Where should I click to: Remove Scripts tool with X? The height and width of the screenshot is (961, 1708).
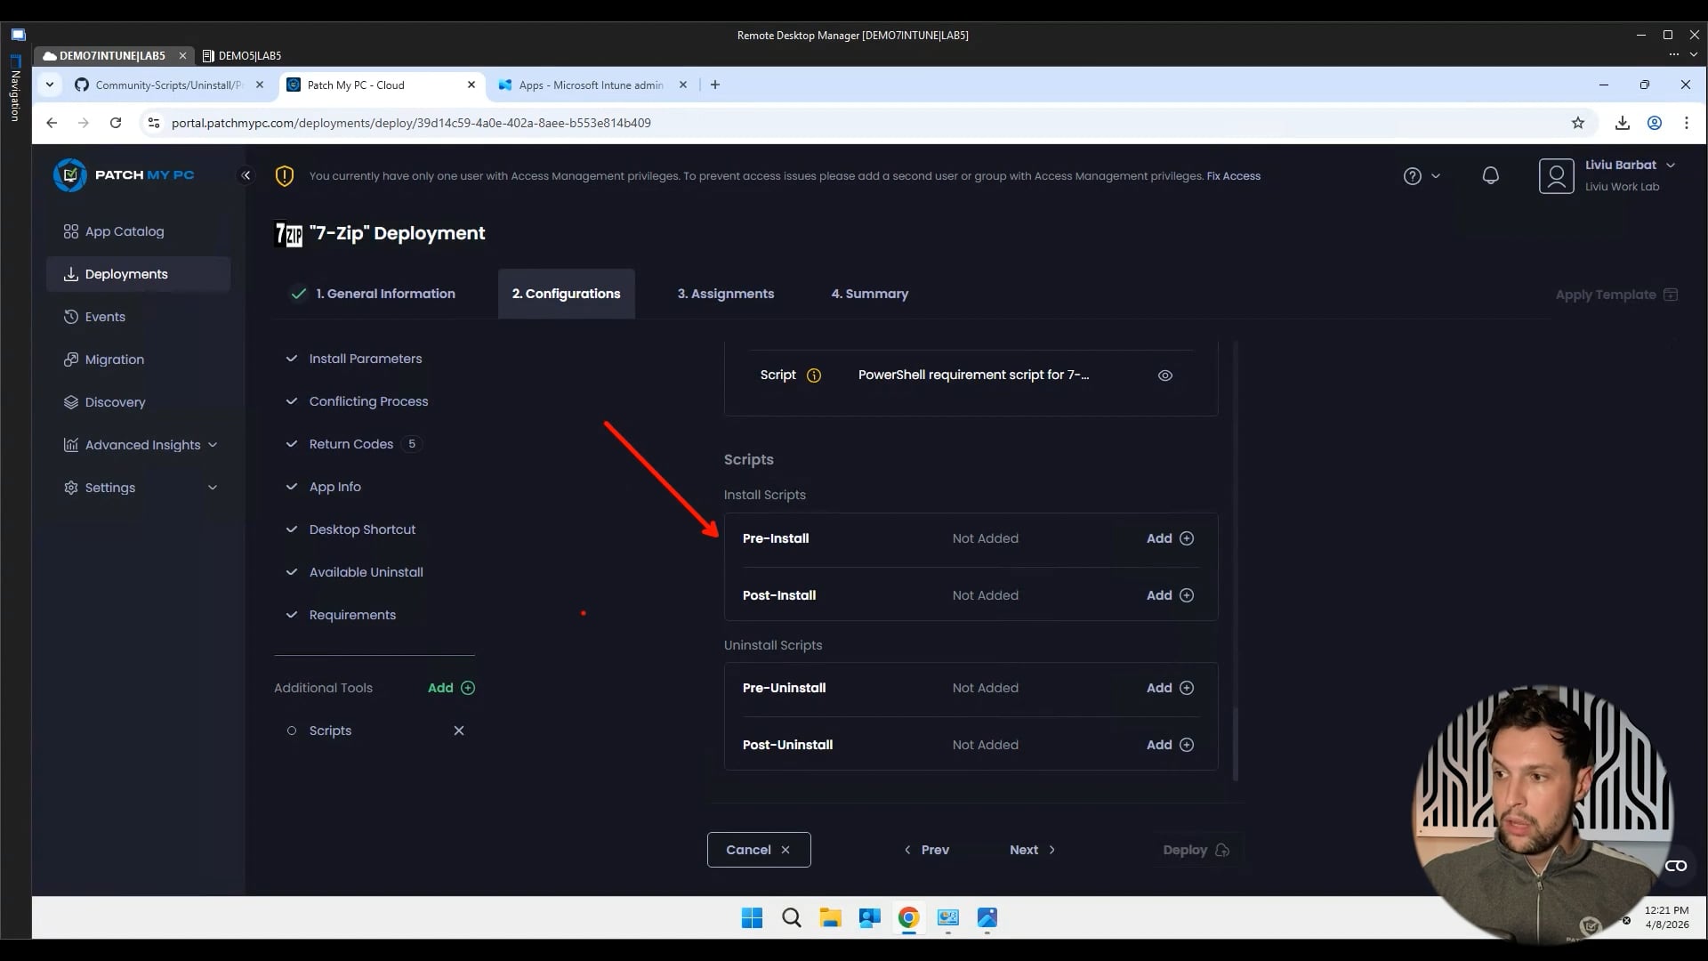click(459, 731)
